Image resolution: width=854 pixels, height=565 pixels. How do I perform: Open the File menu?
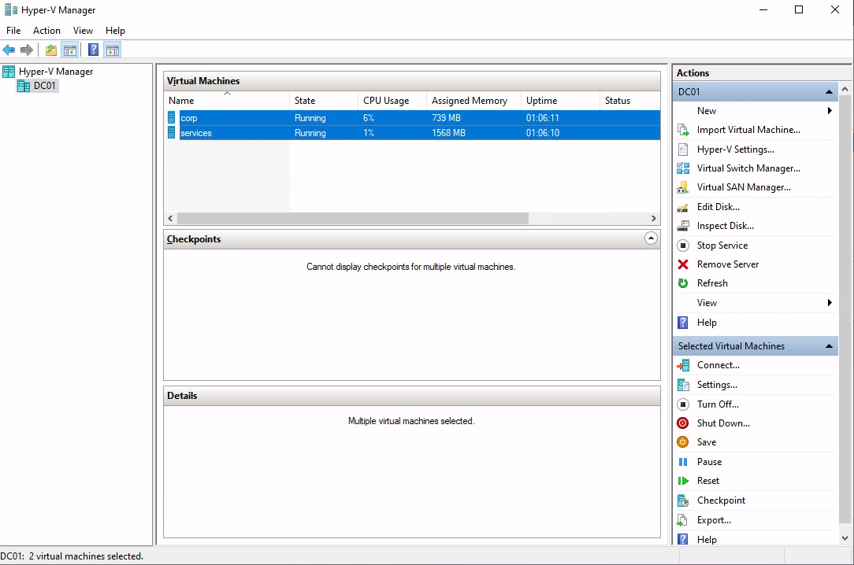pyautogui.click(x=13, y=31)
